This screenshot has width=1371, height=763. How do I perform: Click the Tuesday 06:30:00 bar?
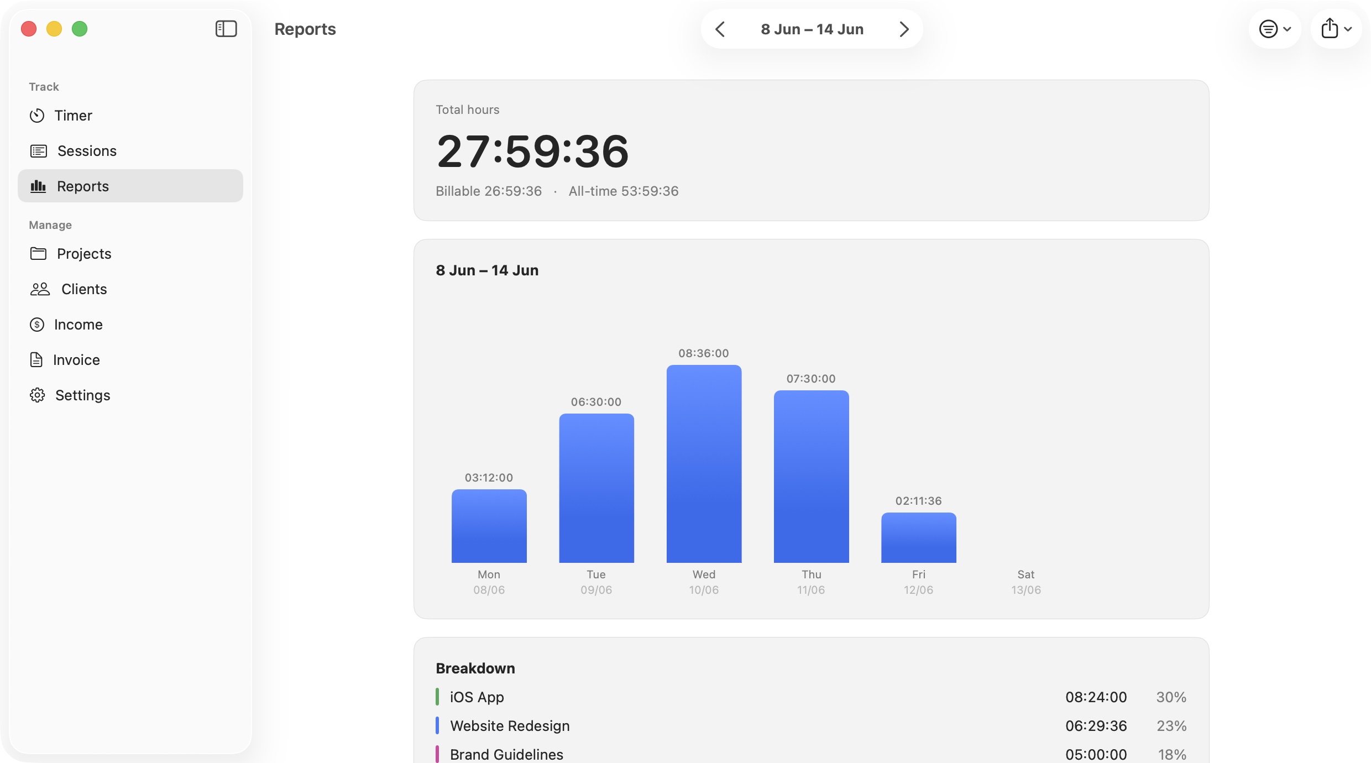click(x=596, y=488)
